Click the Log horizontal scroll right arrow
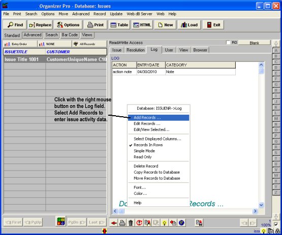 click(x=255, y=211)
